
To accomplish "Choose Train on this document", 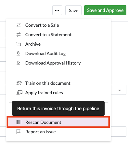I will (x=58, y=83).
